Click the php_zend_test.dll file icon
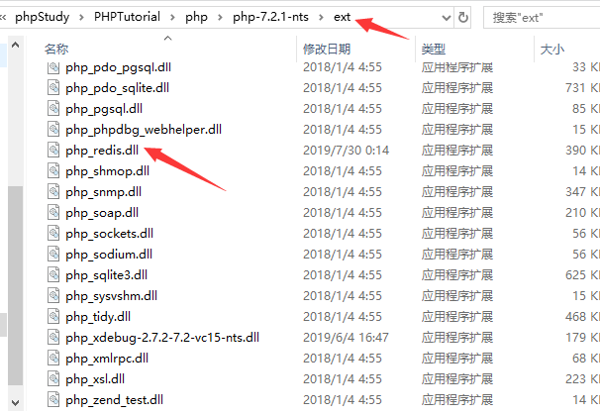The width and height of the screenshot is (600, 415). 53,399
